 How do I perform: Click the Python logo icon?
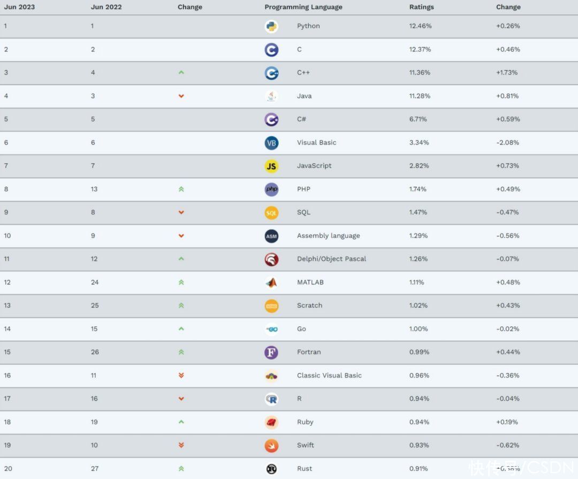coord(271,26)
